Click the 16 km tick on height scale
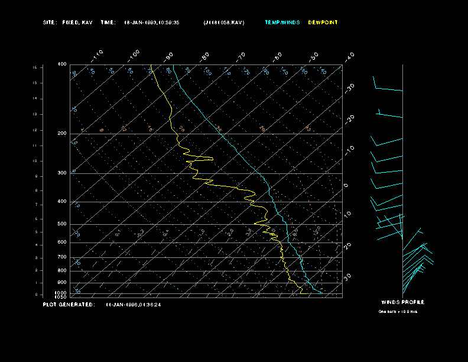 tap(35, 67)
